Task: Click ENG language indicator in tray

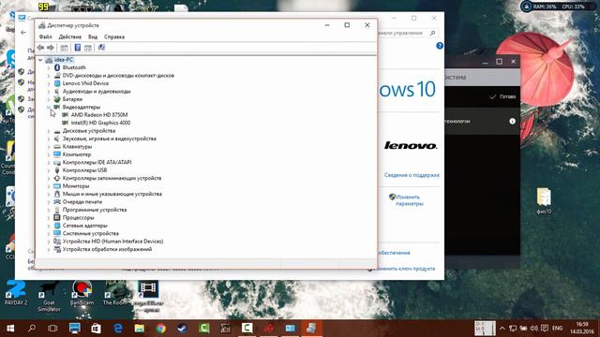Action: [557, 329]
